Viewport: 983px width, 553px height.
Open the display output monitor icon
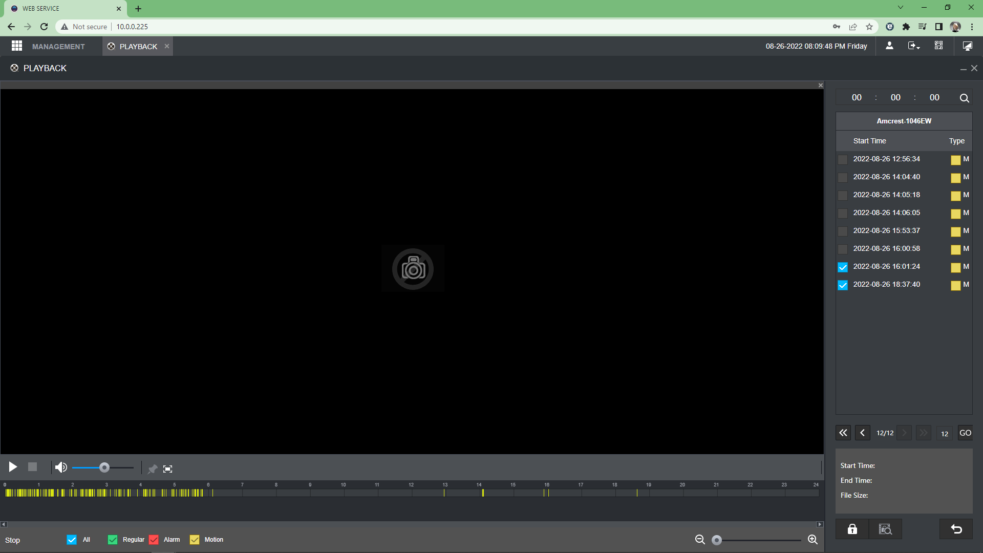pos(968,46)
